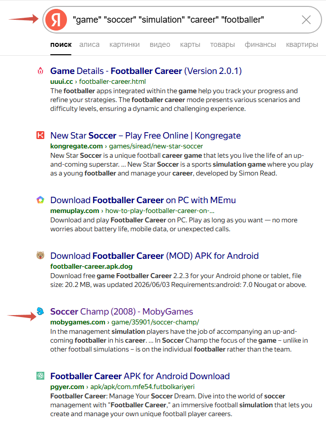The image size is (326, 427).
Task: Click the snippet starting "The footballer apps integrated"
Action: coord(175,100)
